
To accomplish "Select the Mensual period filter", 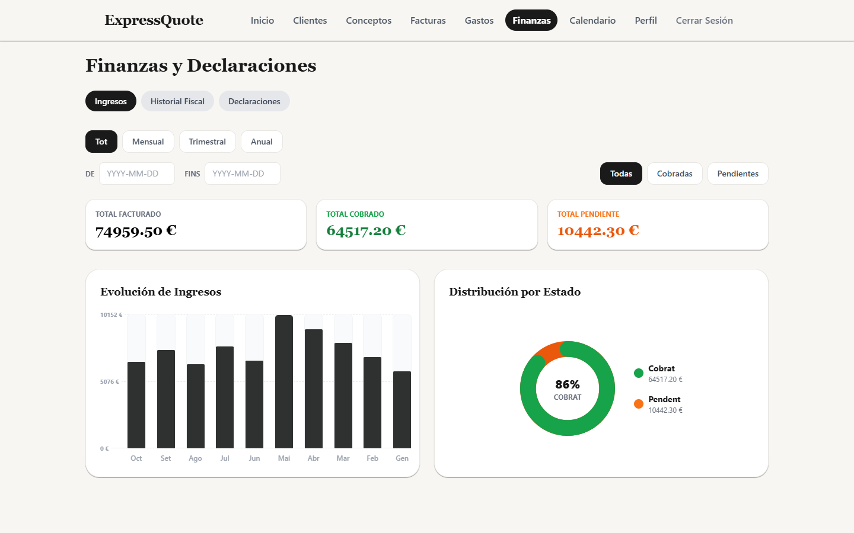I will coord(148,142).
